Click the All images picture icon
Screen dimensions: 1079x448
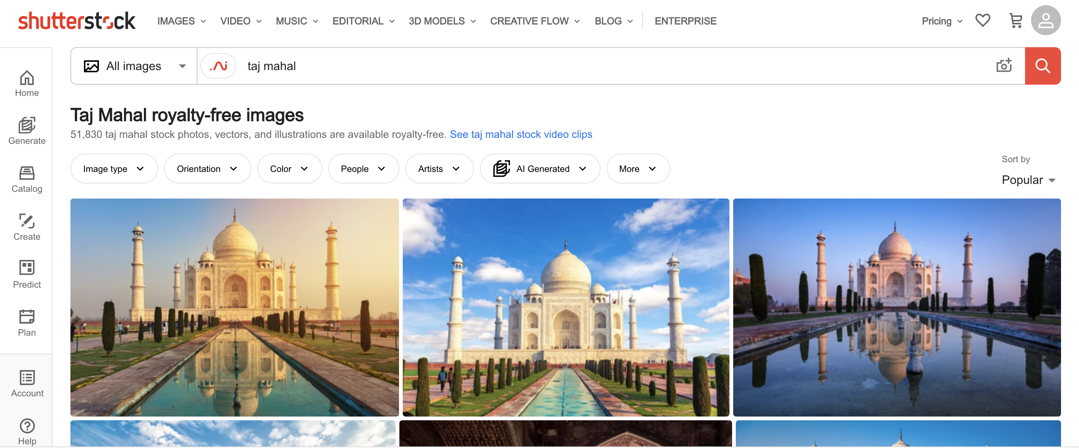91,66
